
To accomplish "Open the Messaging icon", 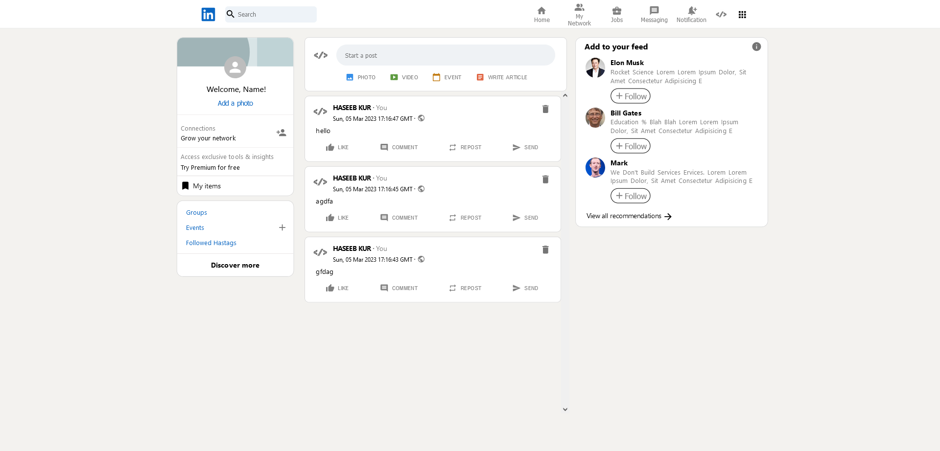I will 654,11.
